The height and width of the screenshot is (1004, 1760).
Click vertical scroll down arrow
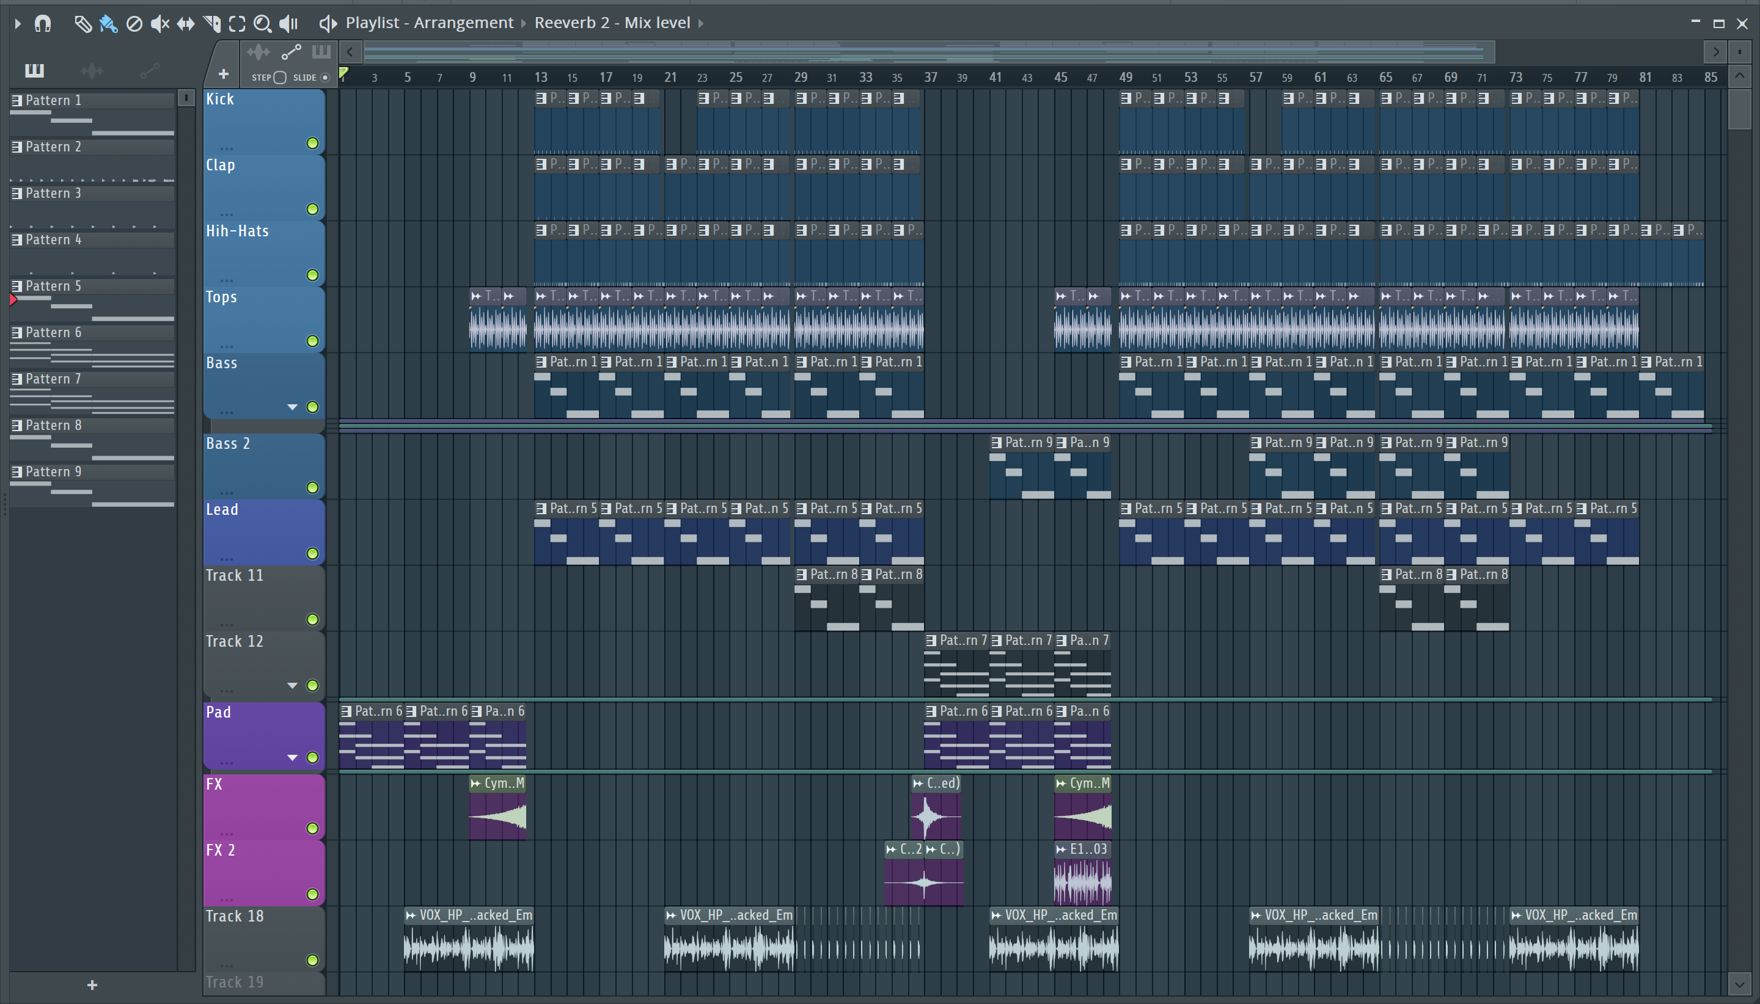pos(1739,983)
